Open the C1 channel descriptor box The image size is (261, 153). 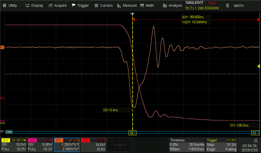click(x=13, y=145)
